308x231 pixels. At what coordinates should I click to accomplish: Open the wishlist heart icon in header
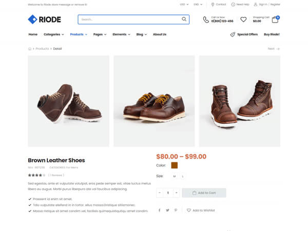point(243,20)
